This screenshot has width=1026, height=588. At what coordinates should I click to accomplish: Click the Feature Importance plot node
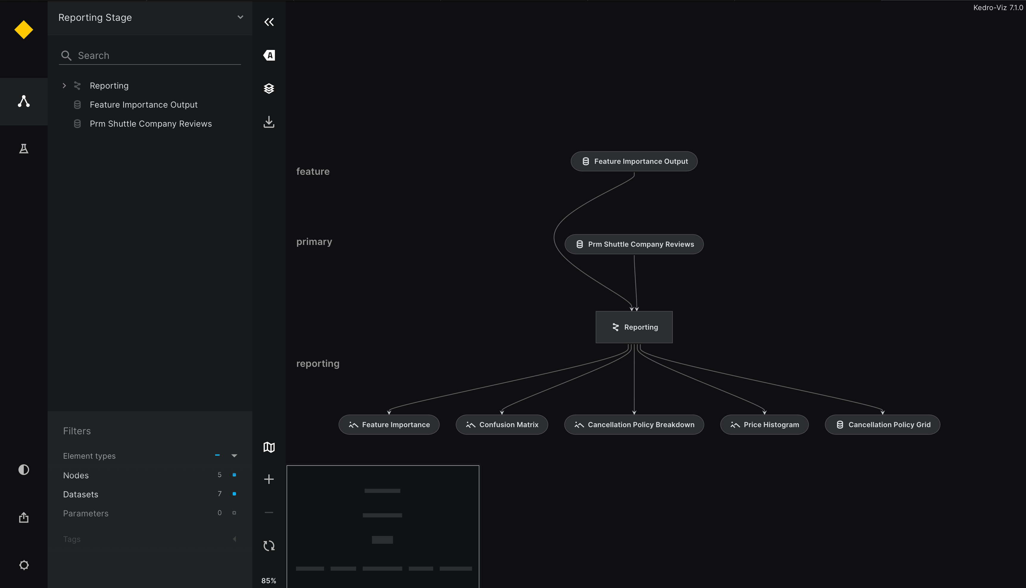(389, 425)
